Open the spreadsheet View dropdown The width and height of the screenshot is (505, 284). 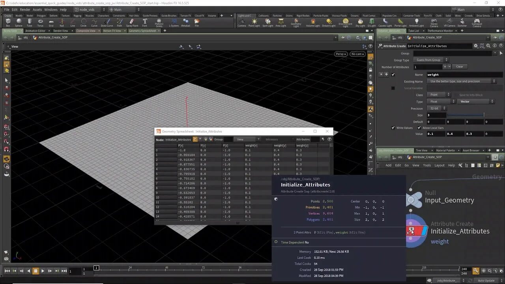pos(247,139)
